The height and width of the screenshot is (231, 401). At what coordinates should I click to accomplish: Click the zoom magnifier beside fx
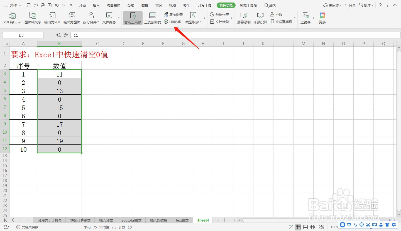(x=58, y=35)
